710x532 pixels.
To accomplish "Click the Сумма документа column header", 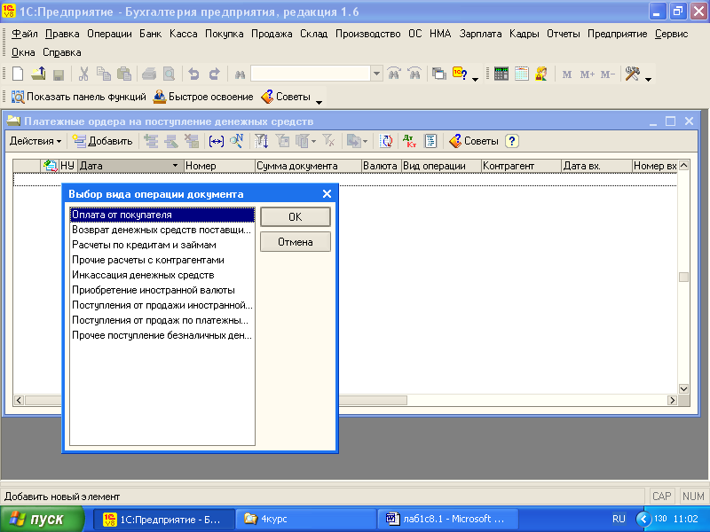I will pyautogui.click(x=308, y=166).
